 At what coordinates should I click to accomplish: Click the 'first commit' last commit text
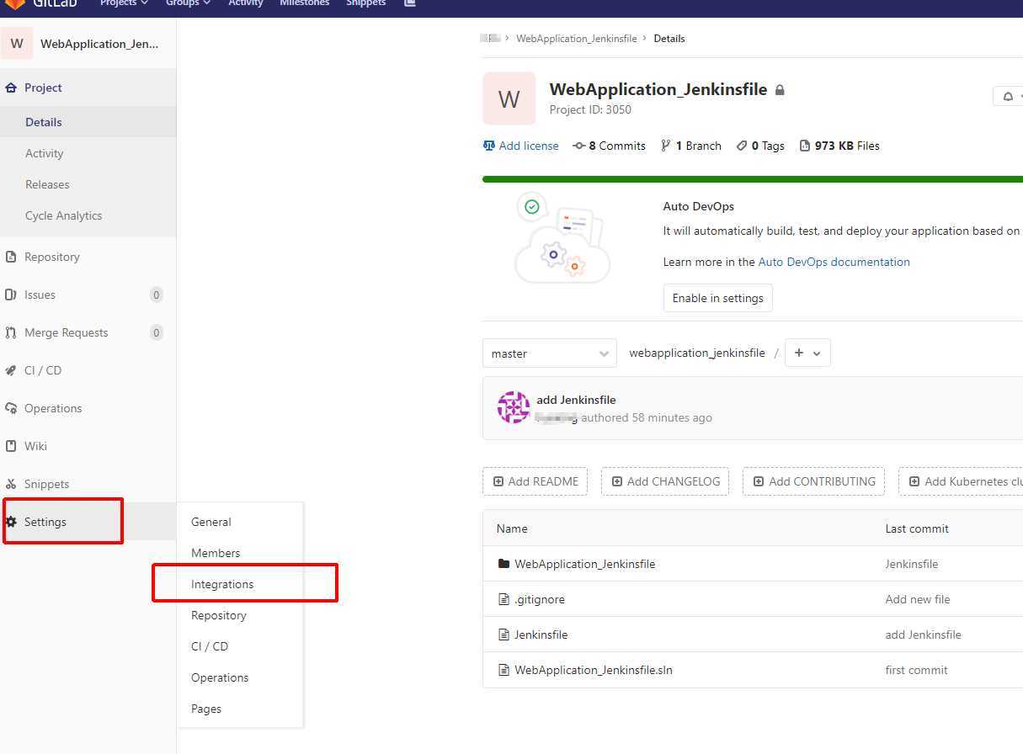pyautogui.click(x=917, y=670)
